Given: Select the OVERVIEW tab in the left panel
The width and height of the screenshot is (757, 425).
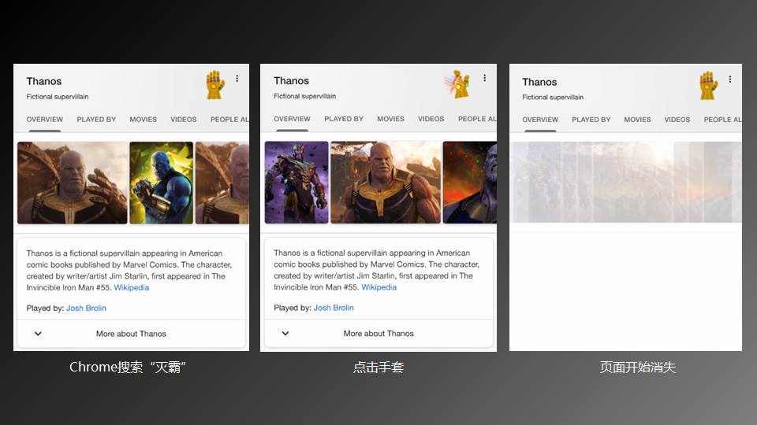Looking at the screenshot, I should (x=44, y=120).
